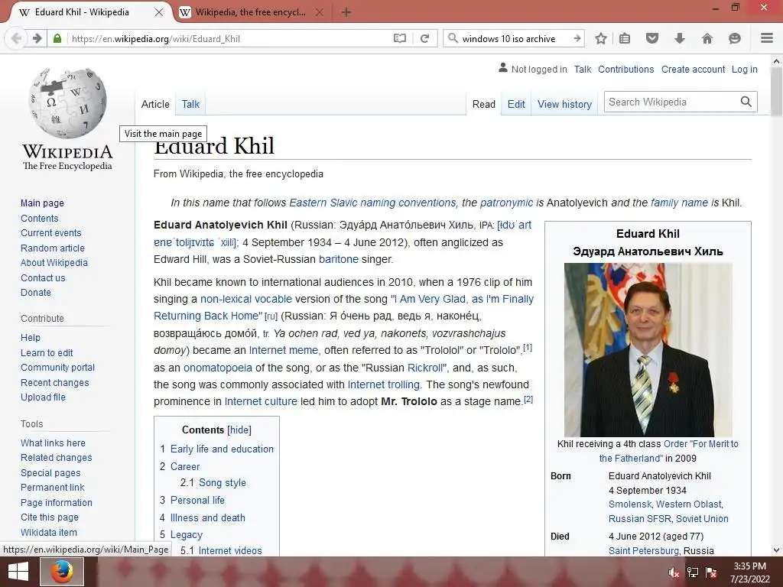This screenshot has width=783, height=587.
Task: Reload the page with refresh icon
Action: click(425, 38)
